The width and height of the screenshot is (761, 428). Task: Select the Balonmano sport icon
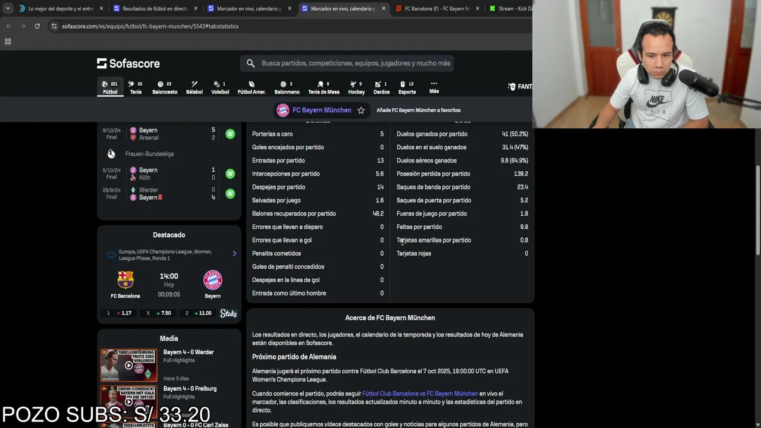click(287, 87)
